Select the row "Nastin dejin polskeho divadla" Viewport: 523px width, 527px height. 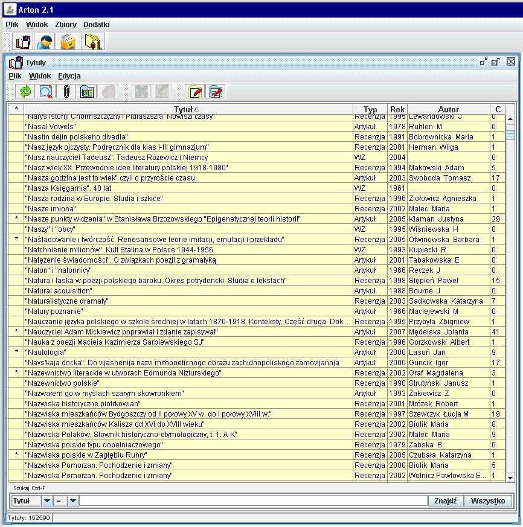pos(256,137)
